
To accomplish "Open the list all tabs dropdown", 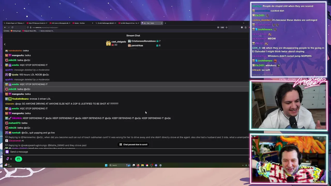I will tap(244, 23).
